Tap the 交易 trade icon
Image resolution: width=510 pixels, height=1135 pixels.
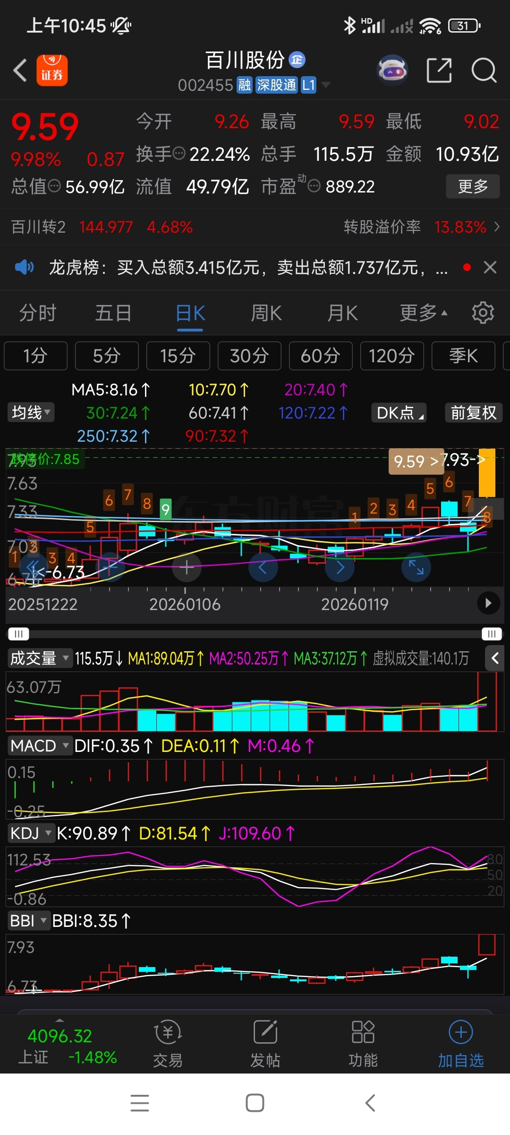pyautogui.click(x=168, y=1044)
